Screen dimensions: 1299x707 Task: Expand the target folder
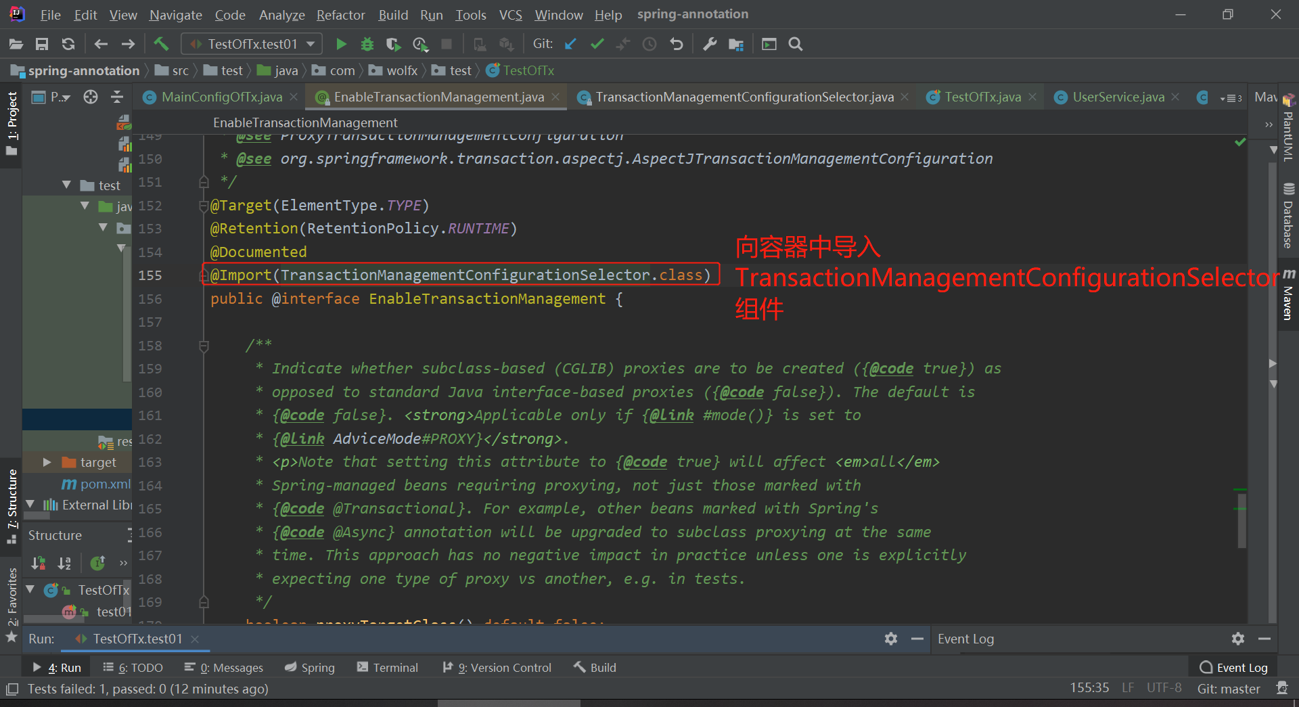click(47, 462)
